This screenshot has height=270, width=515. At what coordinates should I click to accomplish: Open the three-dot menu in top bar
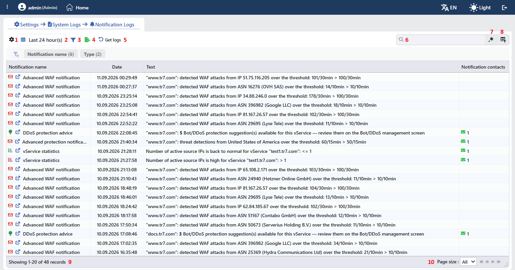pyautogui.click(x=7, y=7)
